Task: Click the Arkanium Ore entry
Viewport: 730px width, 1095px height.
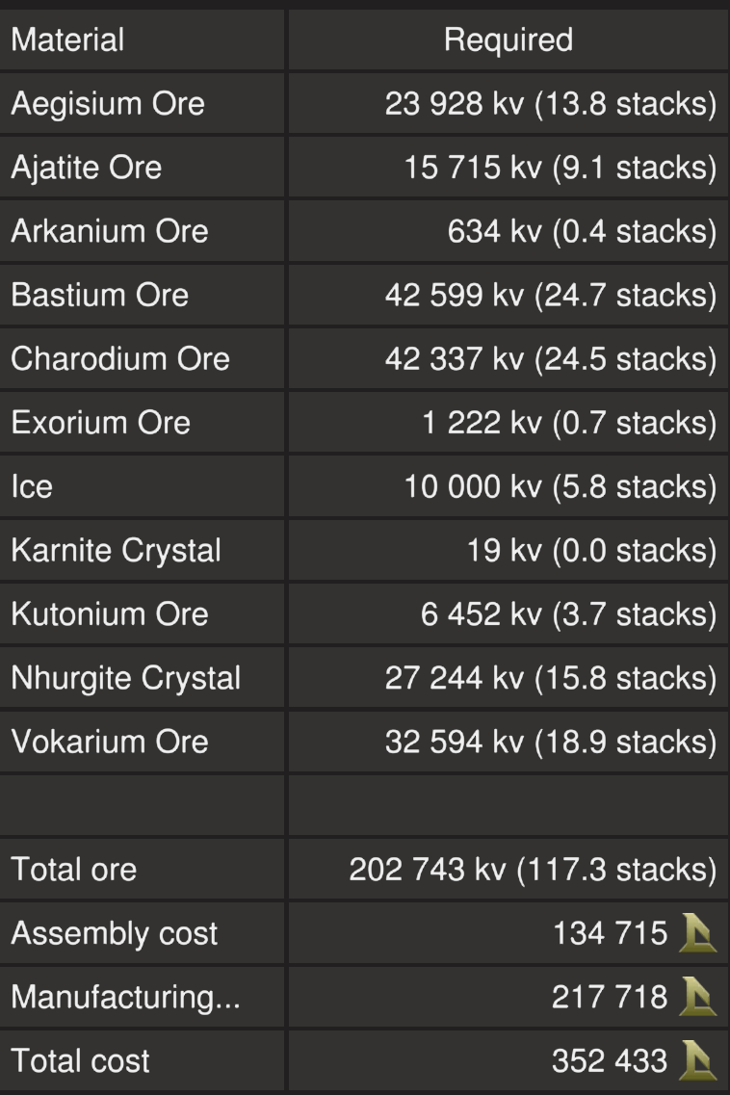Action: coord(110,231)
